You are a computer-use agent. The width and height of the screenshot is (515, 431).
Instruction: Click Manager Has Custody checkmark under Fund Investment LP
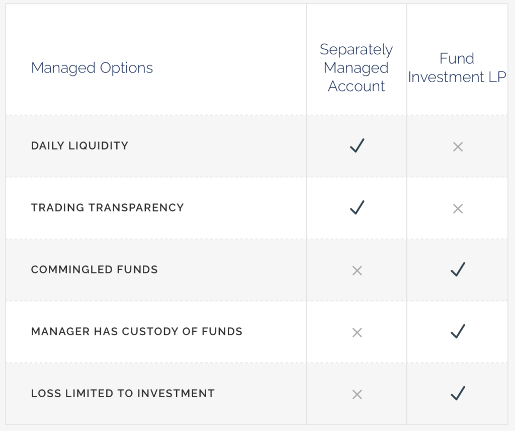(458, 331)
